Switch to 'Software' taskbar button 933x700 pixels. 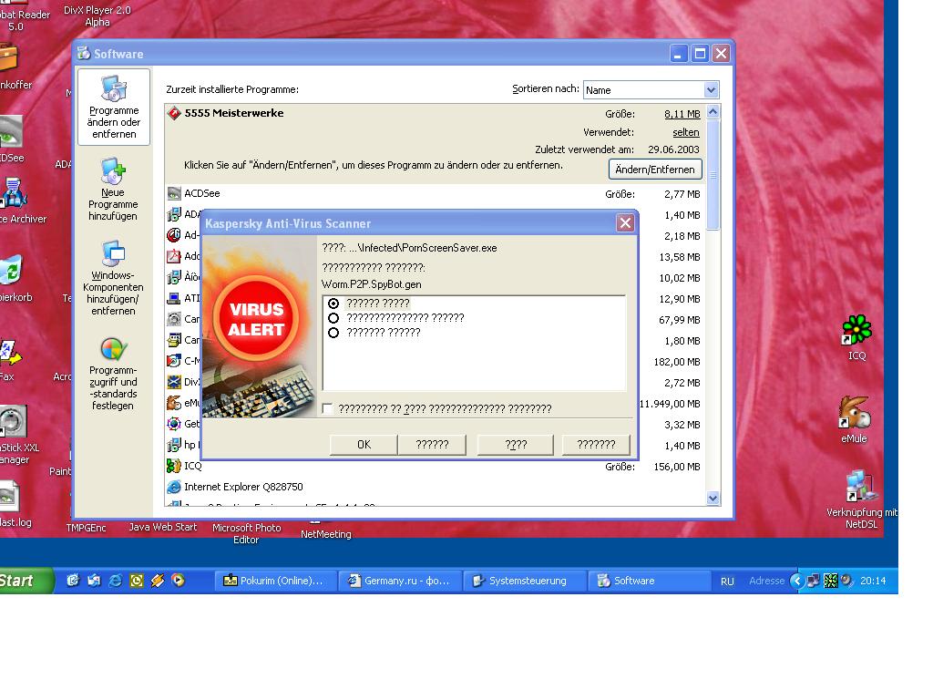tap(648, 581)
